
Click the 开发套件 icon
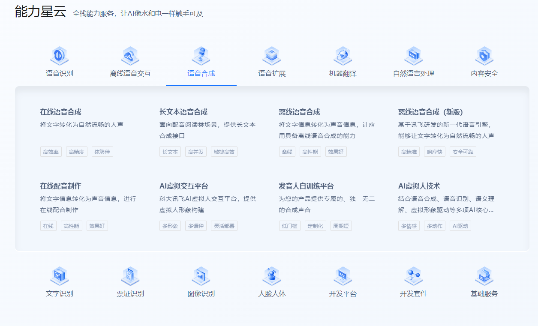[x=413, y=276]
